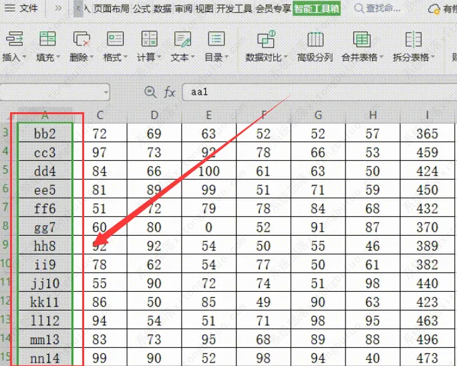The width and height of the screenshot is (457, 366).
Task: Select column E header
Action: click(x=208, y=116)
